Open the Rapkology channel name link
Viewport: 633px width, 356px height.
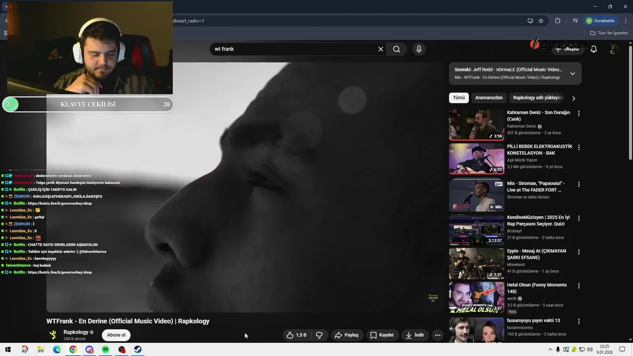point(76,332)
